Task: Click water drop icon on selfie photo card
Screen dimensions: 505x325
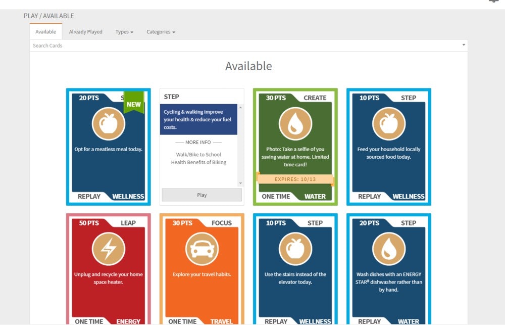Action: click(x=295, y=124)
